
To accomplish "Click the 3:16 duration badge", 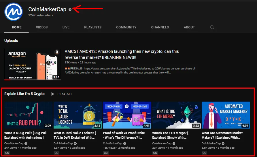I will tap(56, 77).
